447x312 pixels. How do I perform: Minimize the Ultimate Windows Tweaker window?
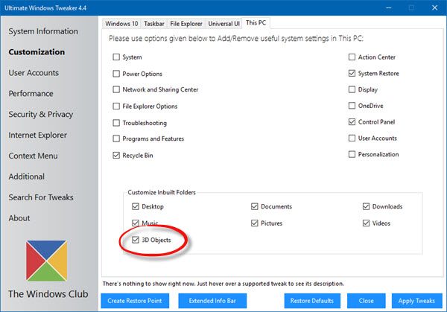pyautogui.click(x=389, y=7)
